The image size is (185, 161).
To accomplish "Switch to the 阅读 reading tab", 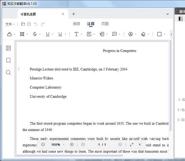I will [76, 24].
